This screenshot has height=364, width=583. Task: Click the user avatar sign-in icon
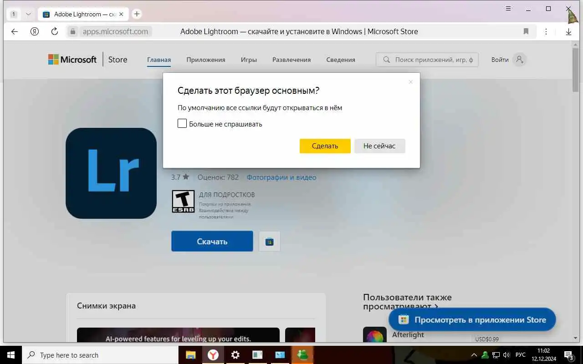(x=519, y=60)
